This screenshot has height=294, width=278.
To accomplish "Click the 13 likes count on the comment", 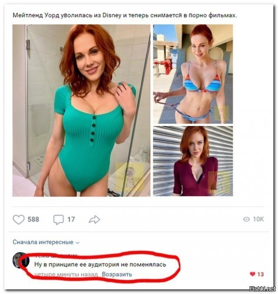I will [261, 274].
